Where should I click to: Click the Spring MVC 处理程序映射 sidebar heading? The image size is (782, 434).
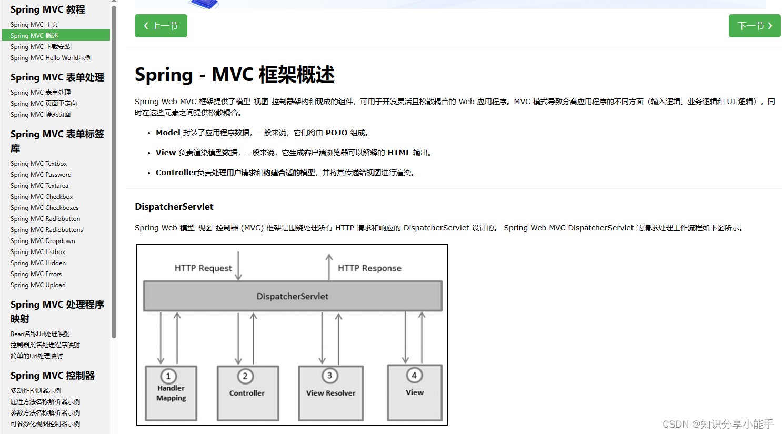57,311
